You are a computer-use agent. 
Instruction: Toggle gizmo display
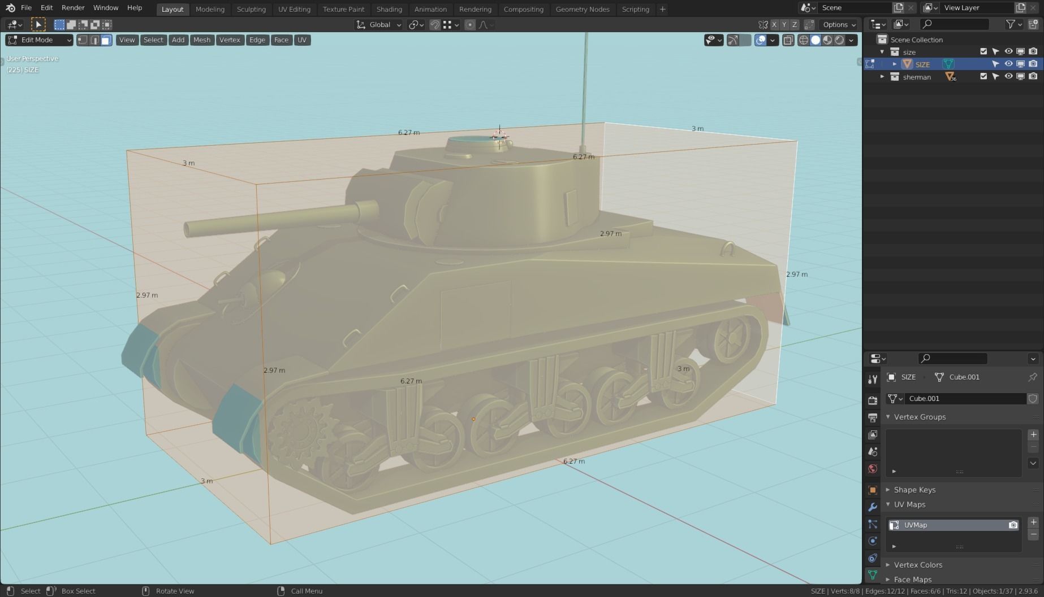pyautogui.click(x=733, y=40)
